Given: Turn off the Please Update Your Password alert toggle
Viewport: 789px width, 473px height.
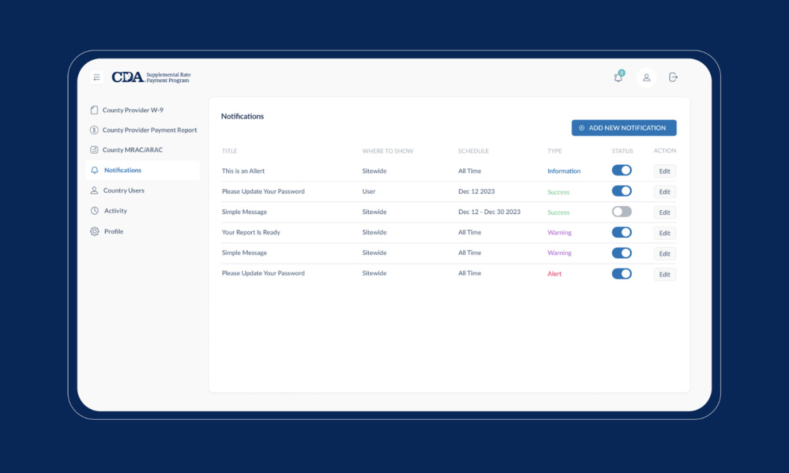Looking at the screenshot, I should click(x=621, y=274).
